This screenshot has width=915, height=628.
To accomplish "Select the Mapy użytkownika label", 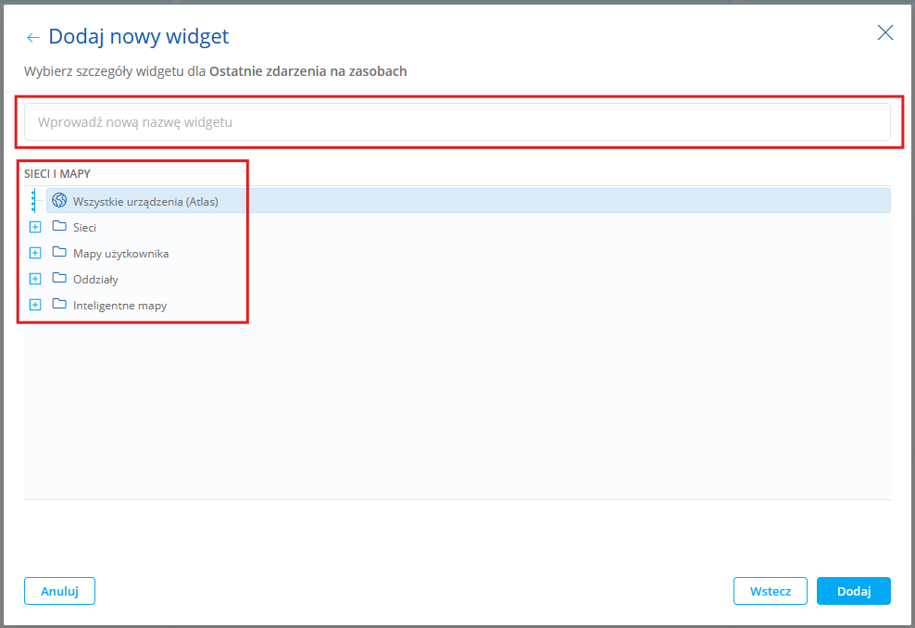I will (x=120, y=253).
